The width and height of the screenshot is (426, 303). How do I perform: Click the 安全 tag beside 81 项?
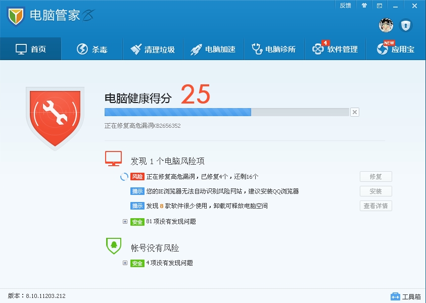click(x=137, y=222)
